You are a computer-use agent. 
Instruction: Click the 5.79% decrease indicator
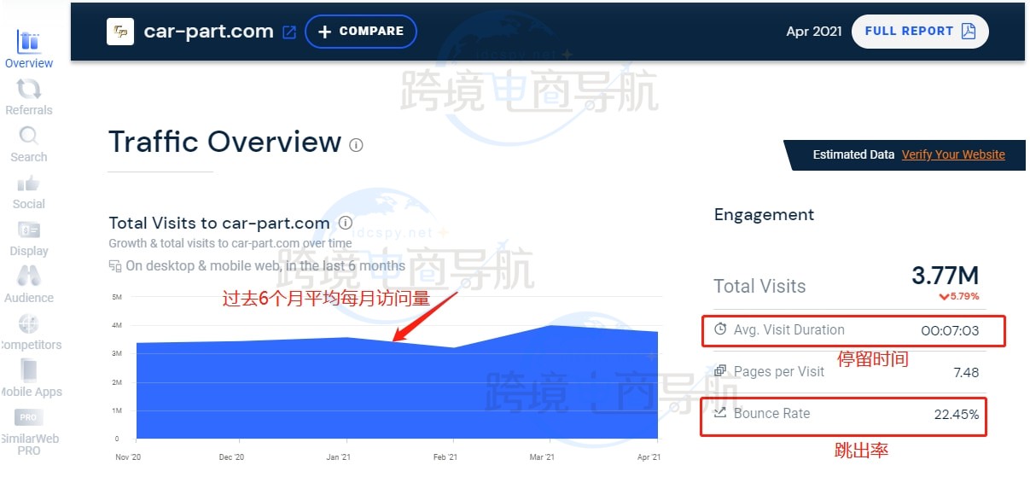958,297
